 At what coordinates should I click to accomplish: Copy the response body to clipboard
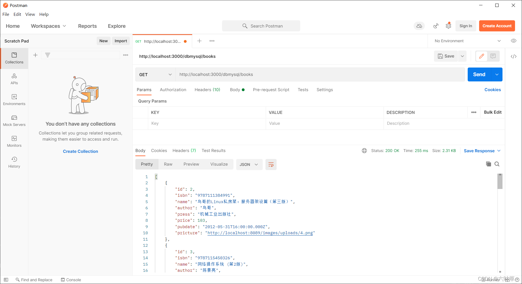[x=488, y=164]
